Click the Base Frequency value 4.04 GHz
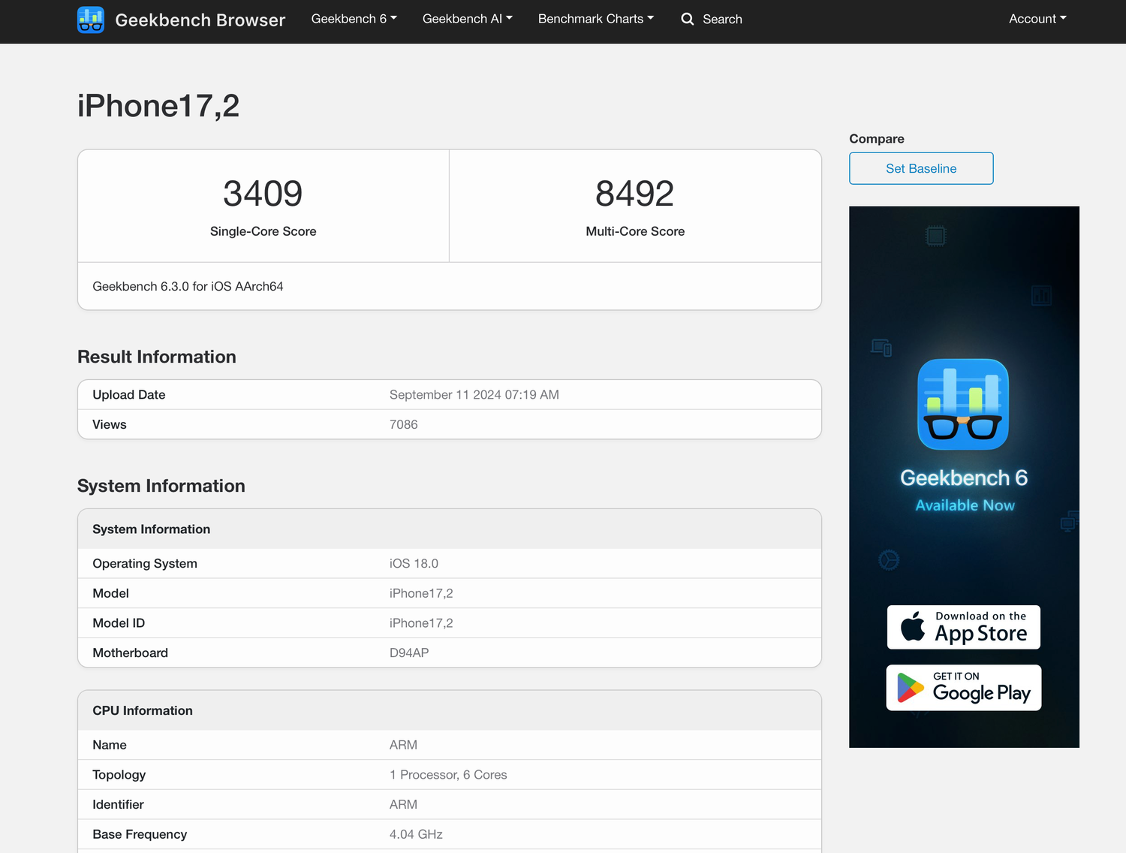The image size is (1126, 853). 416,834
